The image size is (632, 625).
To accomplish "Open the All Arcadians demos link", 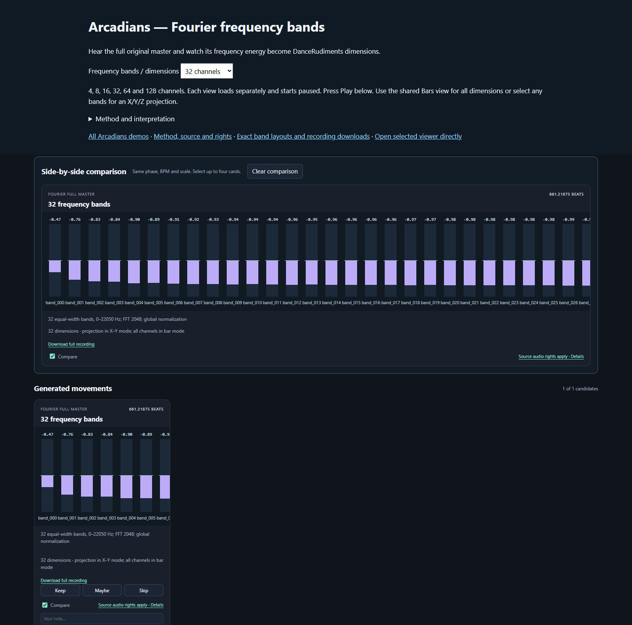I will [x=118, y=136].
